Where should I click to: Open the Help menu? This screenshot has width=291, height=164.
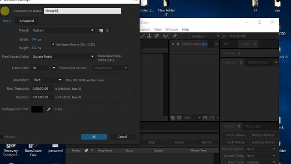(x=185, y=29)
